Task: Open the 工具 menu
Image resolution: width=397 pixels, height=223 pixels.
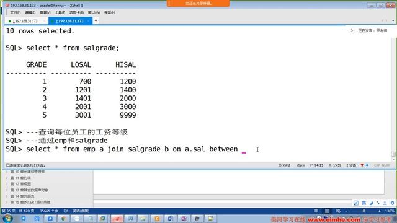Action: tap(60, 12)
